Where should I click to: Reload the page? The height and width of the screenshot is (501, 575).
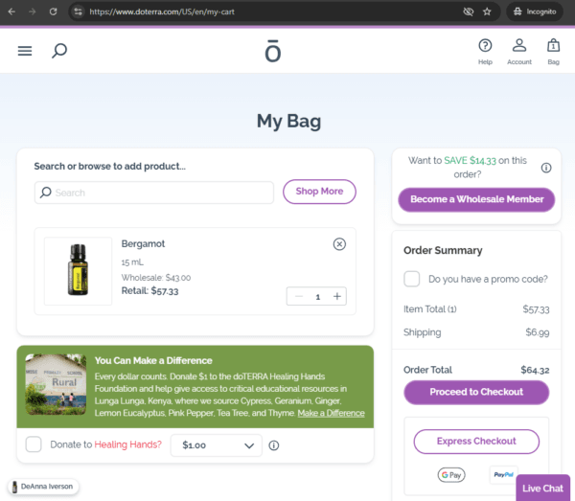point(53,11)
